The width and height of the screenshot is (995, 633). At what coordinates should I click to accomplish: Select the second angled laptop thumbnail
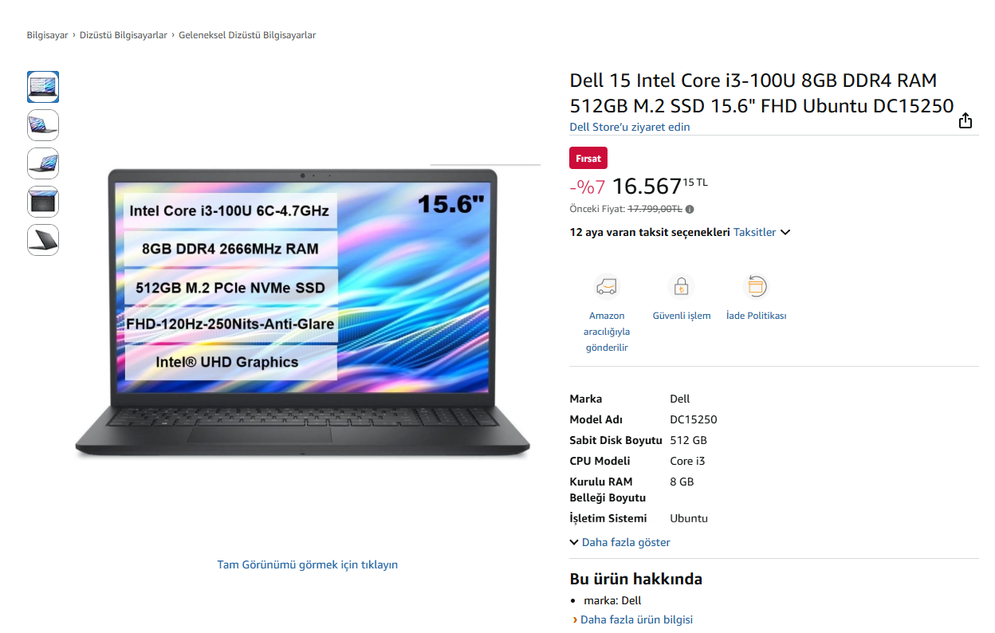point(43,125)
